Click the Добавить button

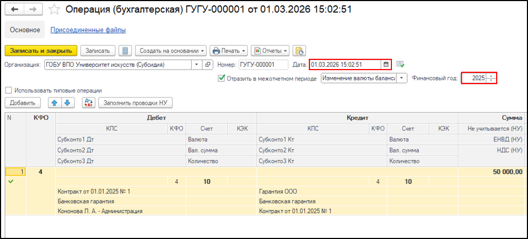pos(23,103)
